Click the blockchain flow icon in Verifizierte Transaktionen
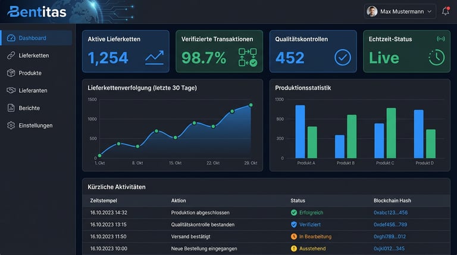Viewport: 457px width, 255px height. (248, 57)
